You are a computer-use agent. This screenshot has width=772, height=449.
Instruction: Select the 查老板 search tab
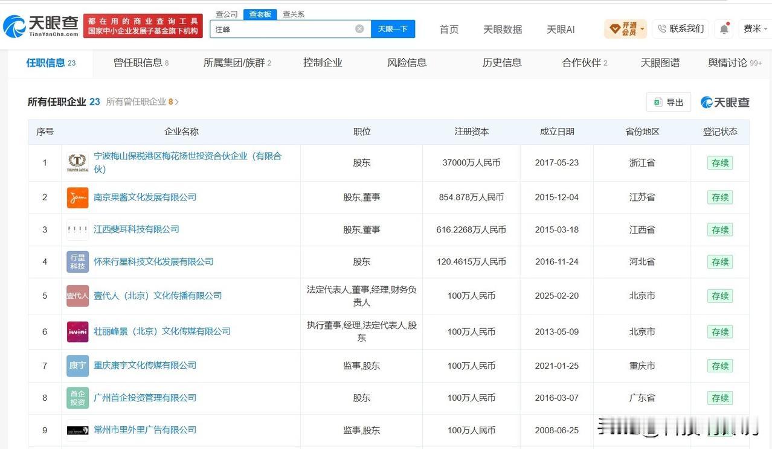click(x=260, y=14)
